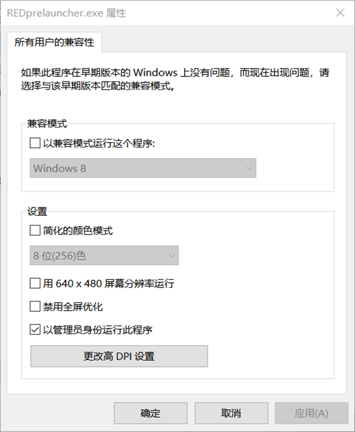355x432 pixels.
Task: Click the 屏幕分辨率运行 label text
Action: tap(145, 283)
